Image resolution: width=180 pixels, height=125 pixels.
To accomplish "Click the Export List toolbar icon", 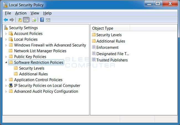I will (x=34, y=20).
